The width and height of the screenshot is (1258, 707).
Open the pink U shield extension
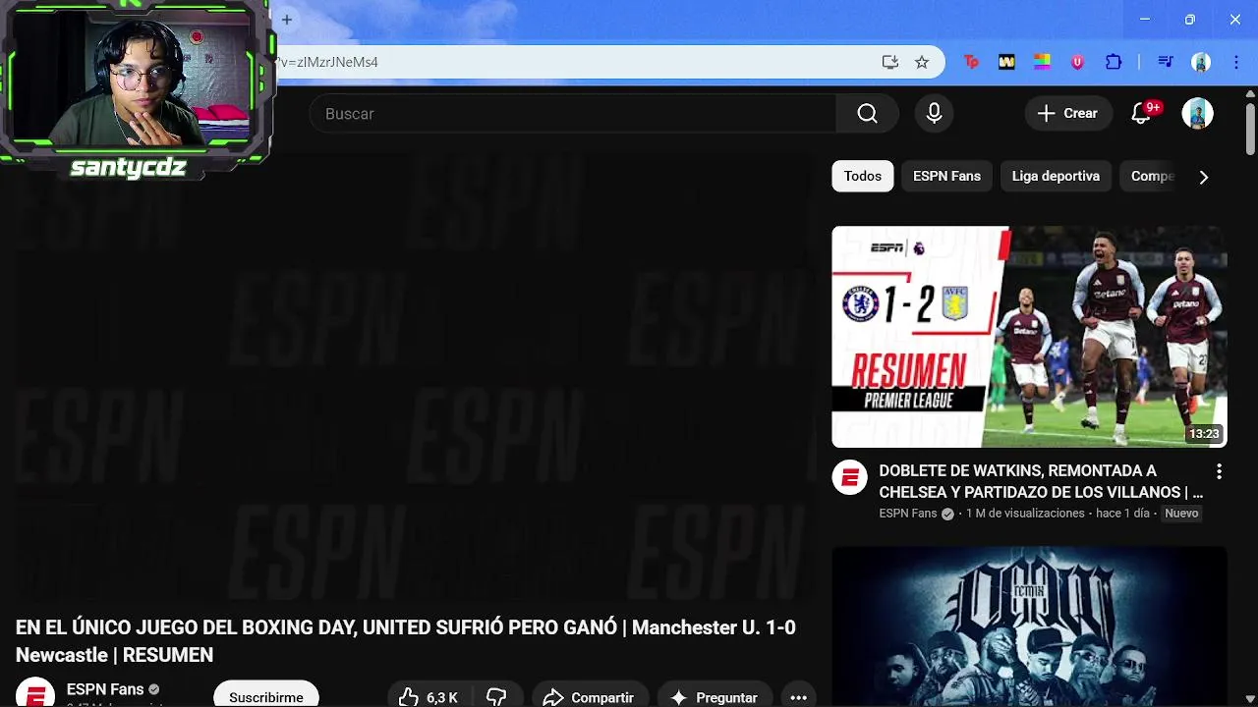point(1077,62)
